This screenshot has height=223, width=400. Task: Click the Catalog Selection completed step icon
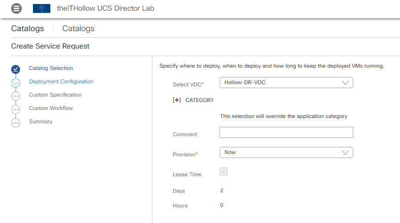coord(16,69)
